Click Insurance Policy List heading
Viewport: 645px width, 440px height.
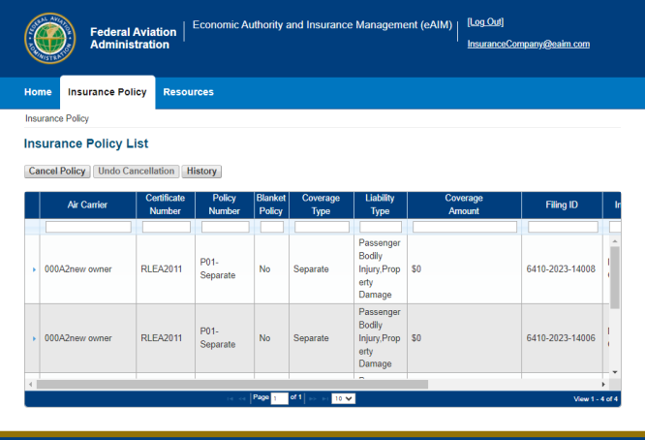[x=86, y=143]
